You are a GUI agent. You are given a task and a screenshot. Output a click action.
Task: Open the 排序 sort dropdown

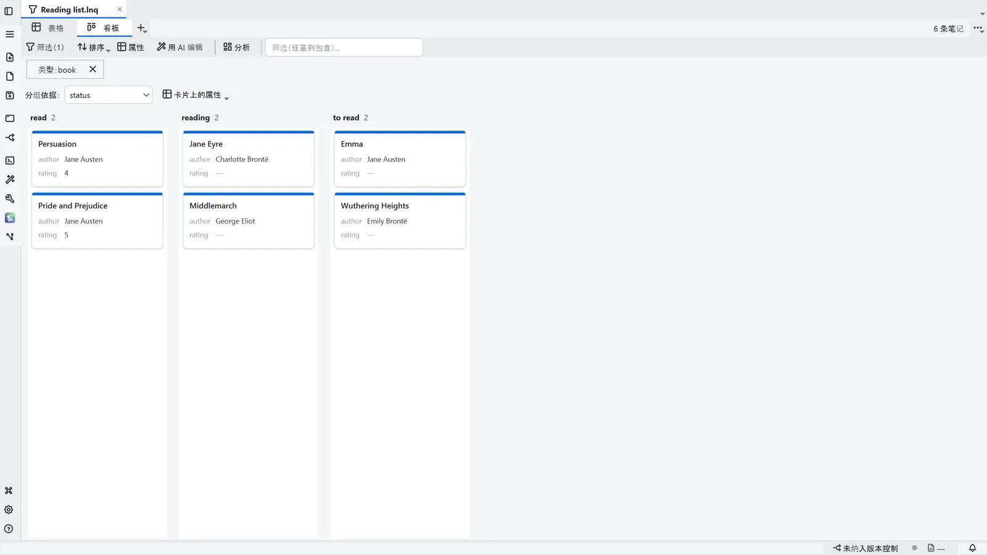click(x=94, y=47)
